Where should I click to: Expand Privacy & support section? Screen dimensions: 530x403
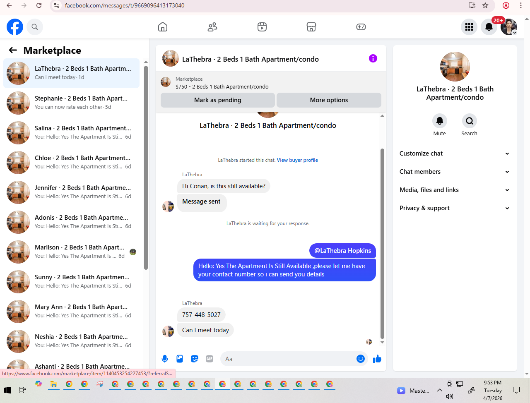point(455,208)
